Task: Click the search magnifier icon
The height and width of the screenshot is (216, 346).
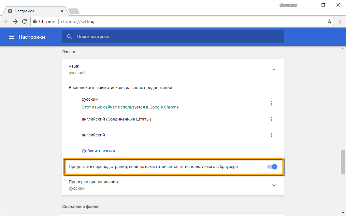Action: point(69,37)
